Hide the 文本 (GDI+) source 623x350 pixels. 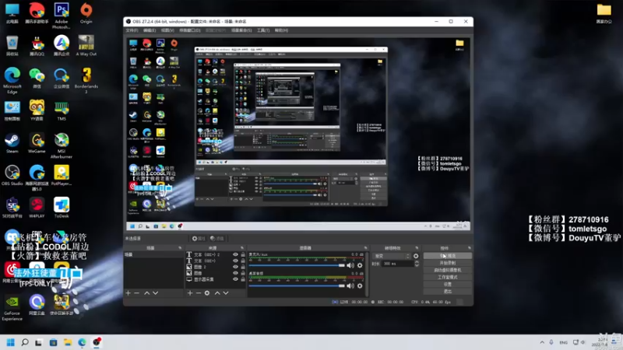[x=235, y=261]
